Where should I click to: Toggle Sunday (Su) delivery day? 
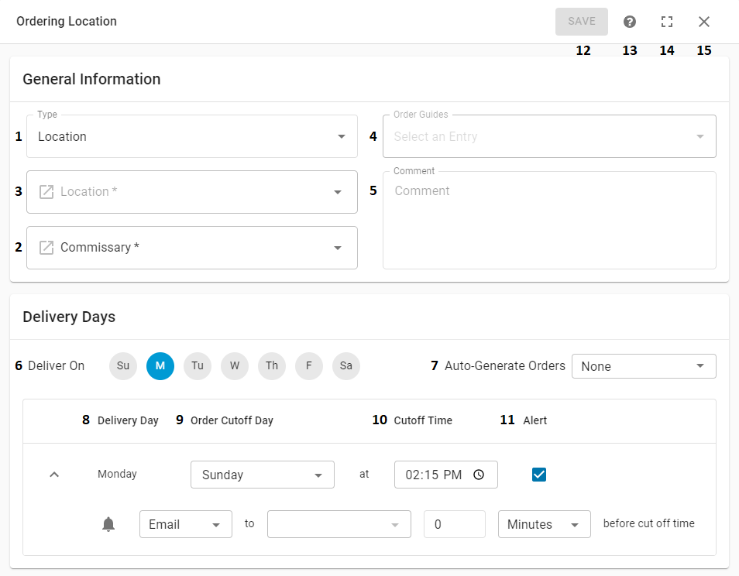click(123, 366)
